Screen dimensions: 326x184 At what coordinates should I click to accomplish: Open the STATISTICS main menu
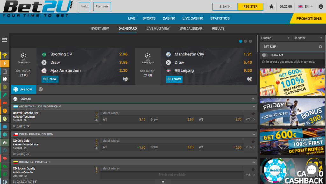click(x=220, y=18)
